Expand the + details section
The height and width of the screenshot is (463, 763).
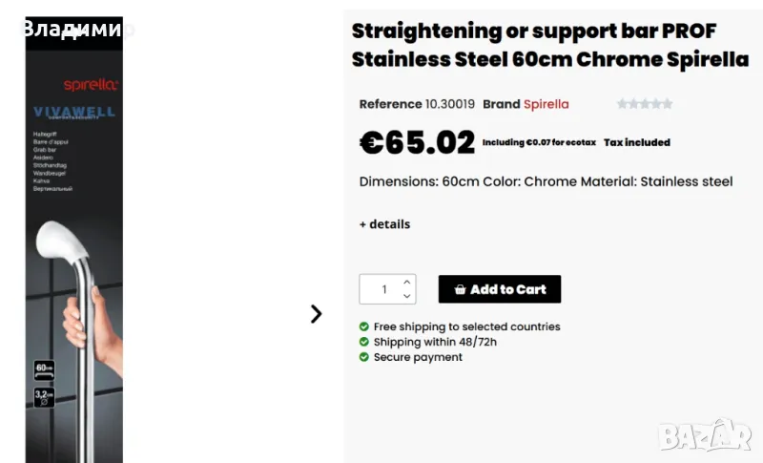384,224
